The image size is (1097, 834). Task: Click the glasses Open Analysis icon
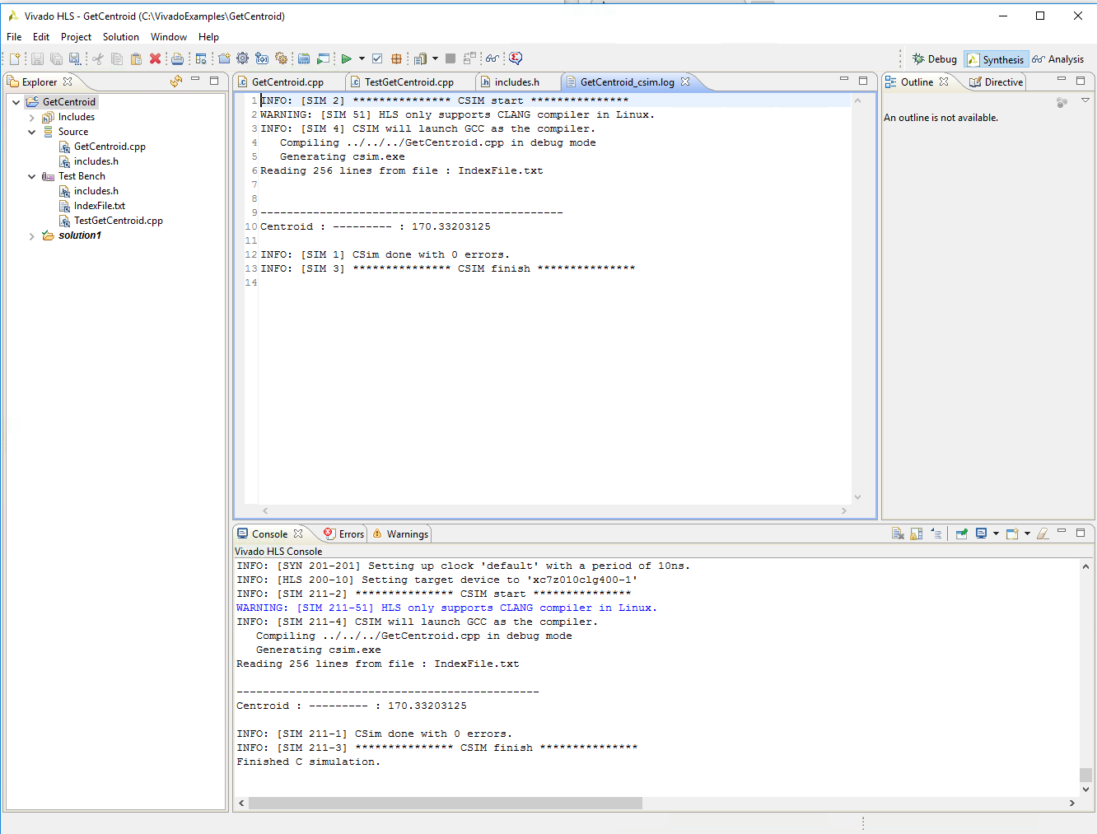click(x=492, y=58)
